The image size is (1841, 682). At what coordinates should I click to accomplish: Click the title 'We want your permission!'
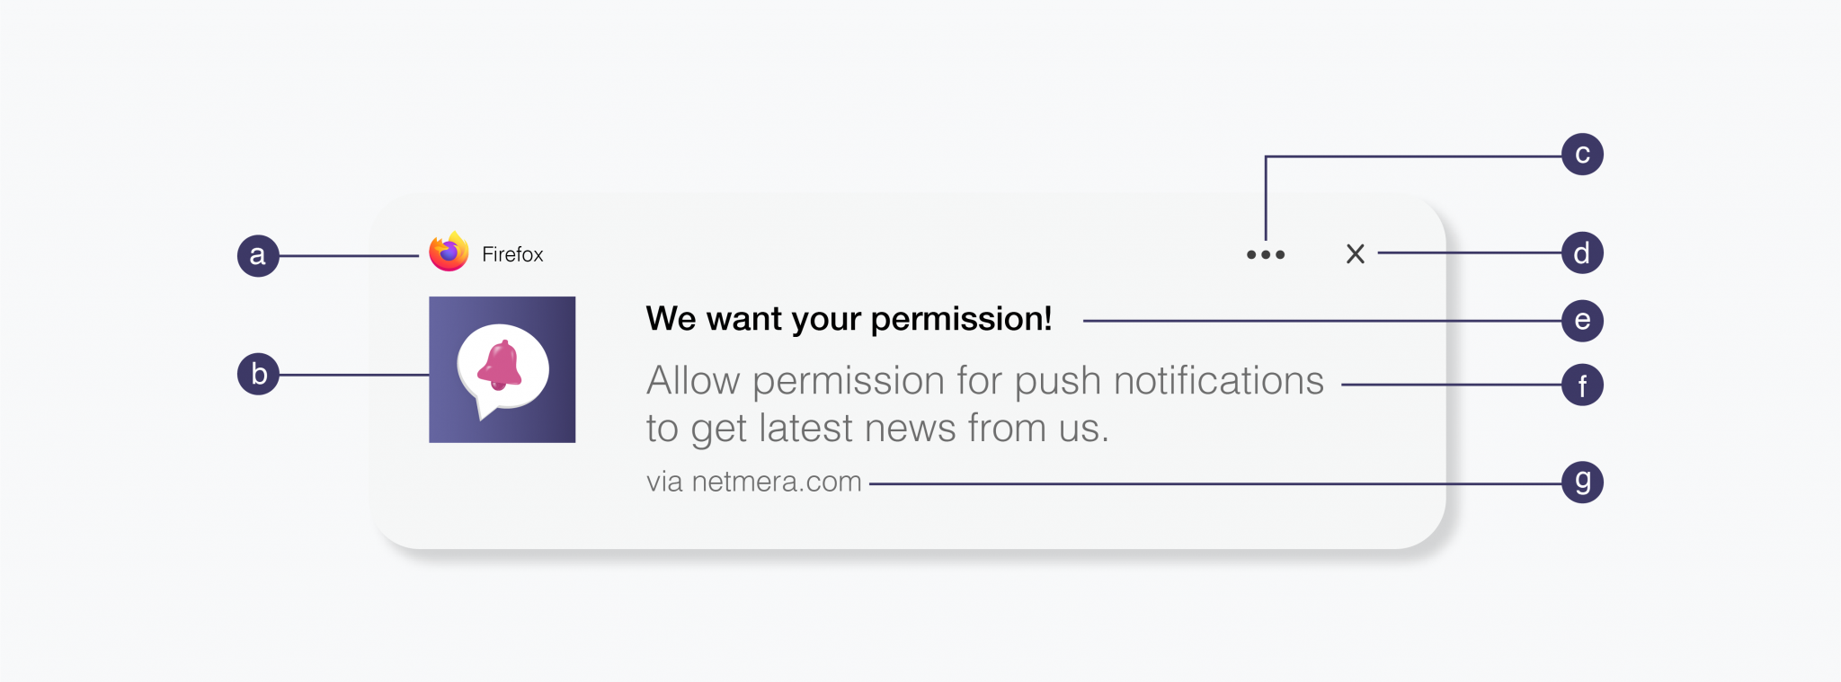849,319
